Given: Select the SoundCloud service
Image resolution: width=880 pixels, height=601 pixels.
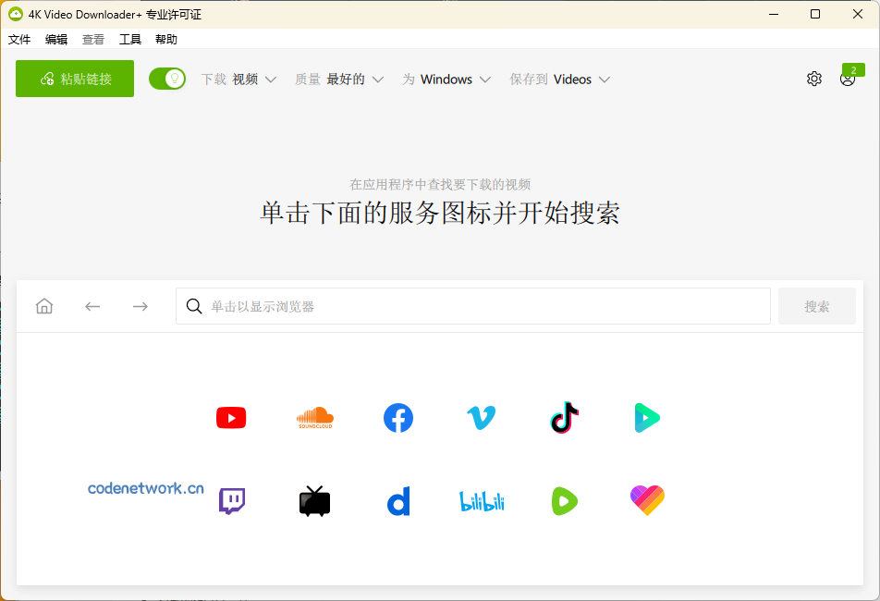Looking at the screenshot, I should [x=314, y=418].
